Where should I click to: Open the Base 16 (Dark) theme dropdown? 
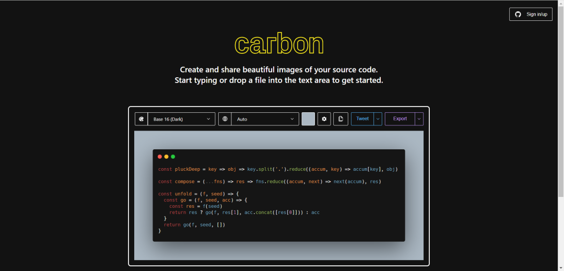coord(182,119)
